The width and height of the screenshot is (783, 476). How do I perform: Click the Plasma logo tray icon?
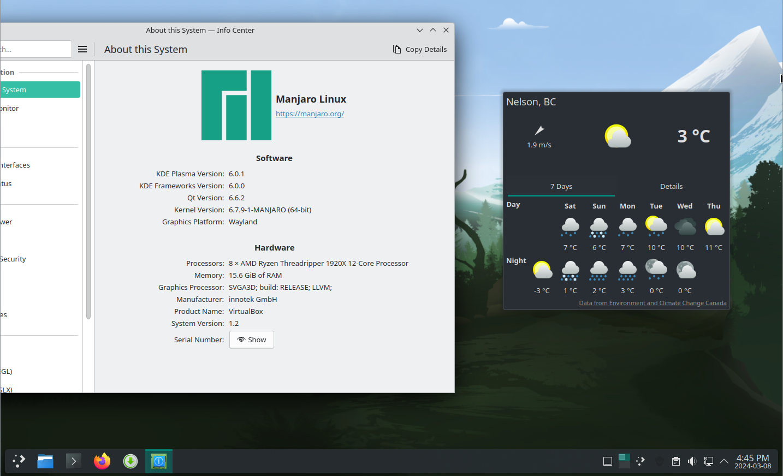pos(640,461)
